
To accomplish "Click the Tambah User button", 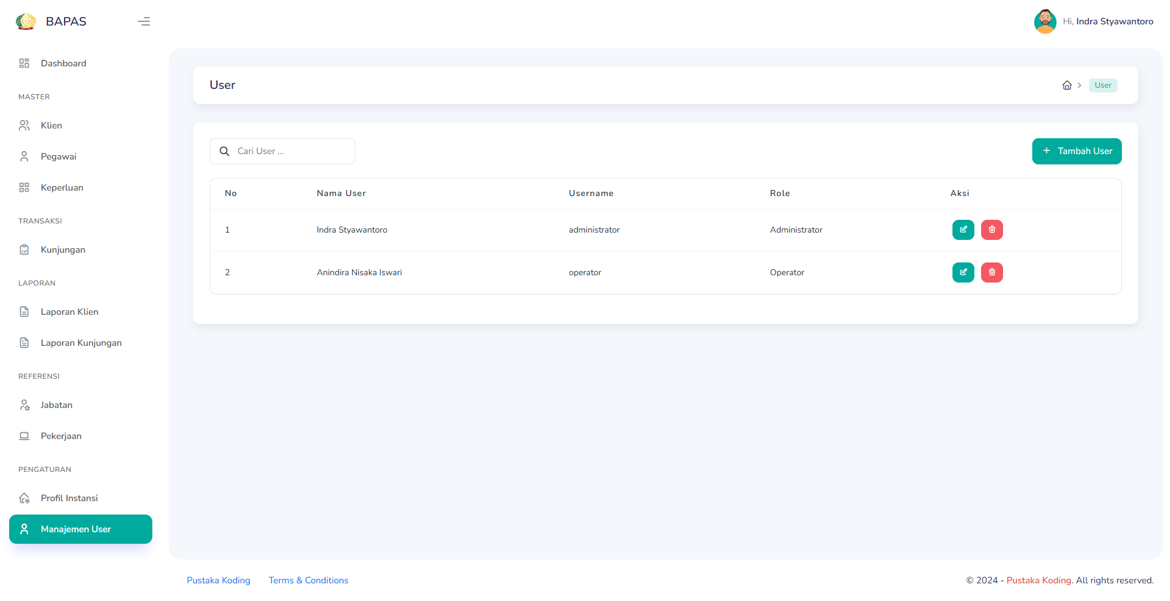I will (1077, 151).
